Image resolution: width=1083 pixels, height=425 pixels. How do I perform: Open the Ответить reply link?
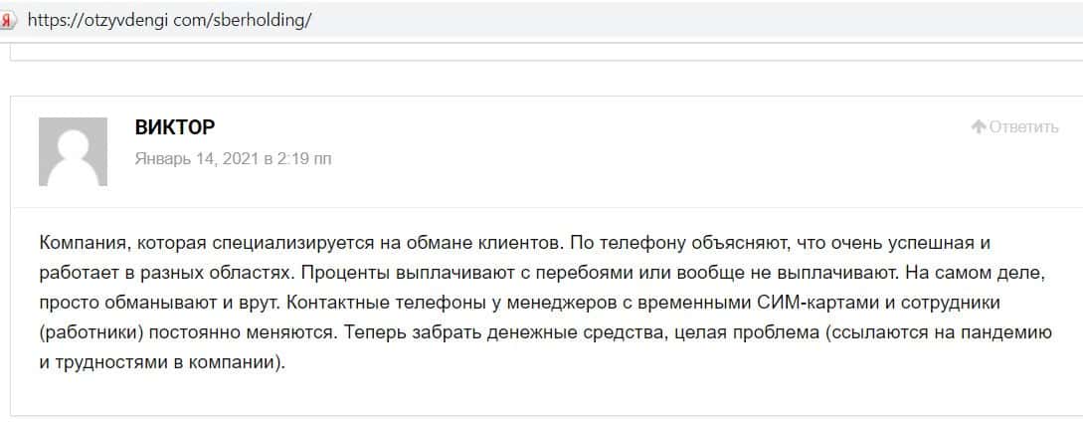tap(1023, 126)
